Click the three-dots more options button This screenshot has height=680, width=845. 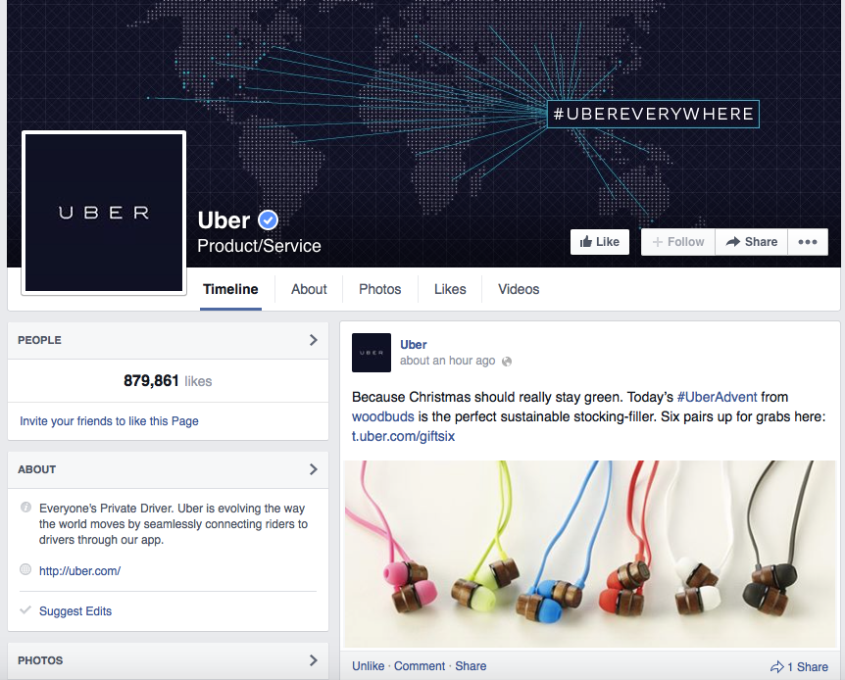pyautogui.click(x=808, y=242)
